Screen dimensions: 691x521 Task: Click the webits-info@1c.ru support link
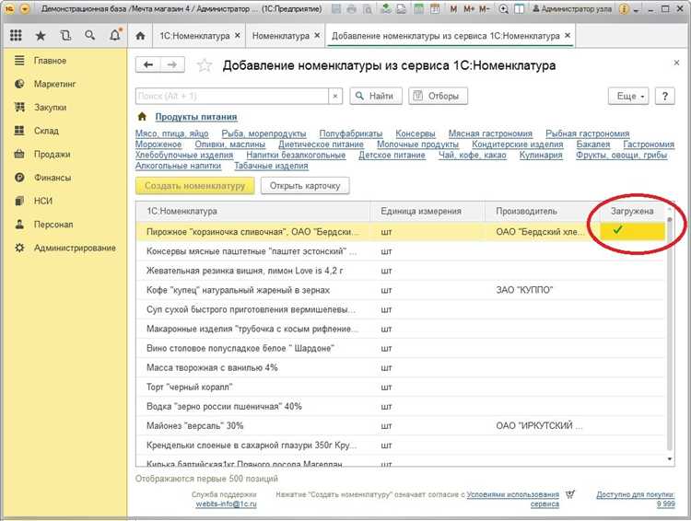pyautogui.click(x=226, y=504)
